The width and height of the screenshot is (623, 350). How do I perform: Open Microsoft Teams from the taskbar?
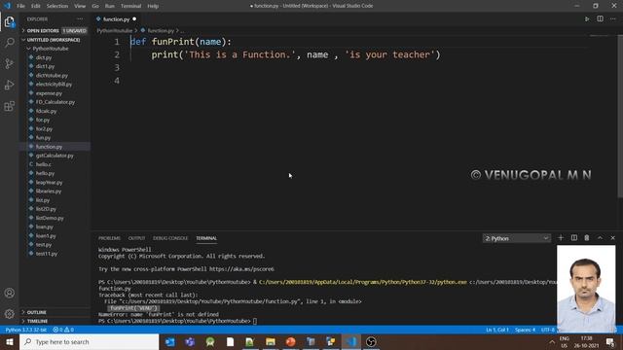(x=190, y=341)
